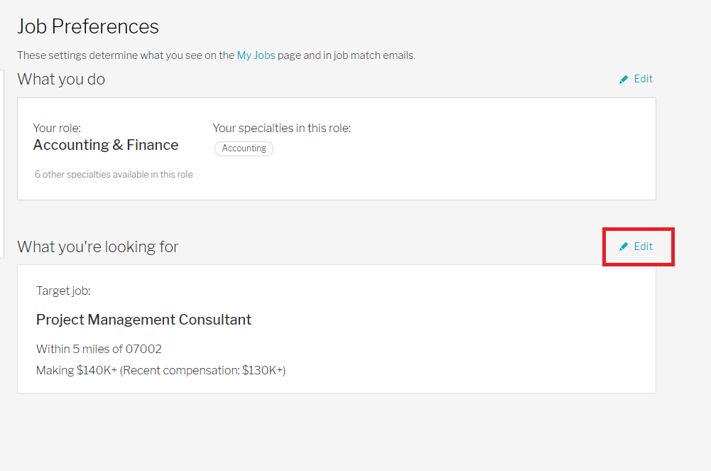Click the Within 5 miles of 07002 line
This screenshot has width=711, height=471.
(x=99, y=349)
